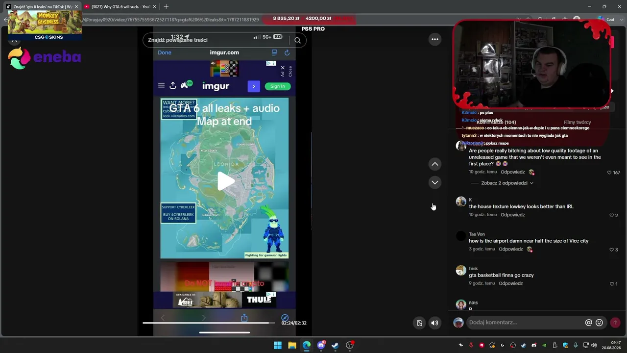Expand 'Zobacz 2 odpowiedzi' replies
The height and width of the screenshot is (353, 627).
tap(507, 183)
